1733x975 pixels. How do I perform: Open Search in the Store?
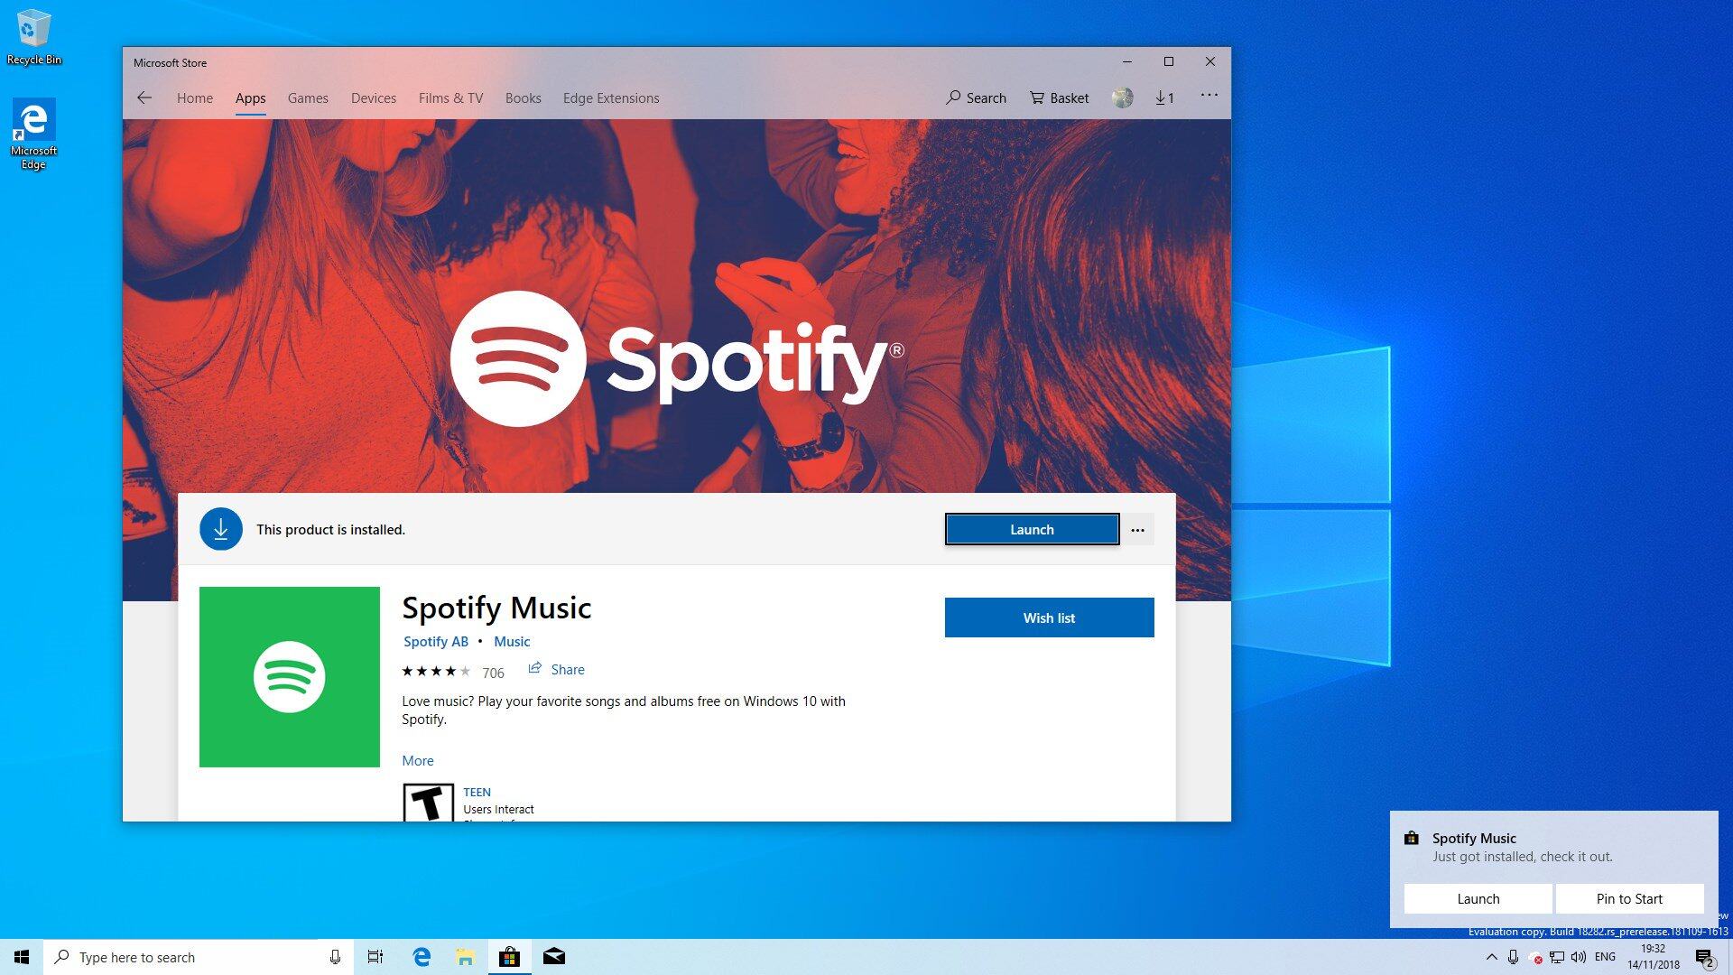[976, 97]
